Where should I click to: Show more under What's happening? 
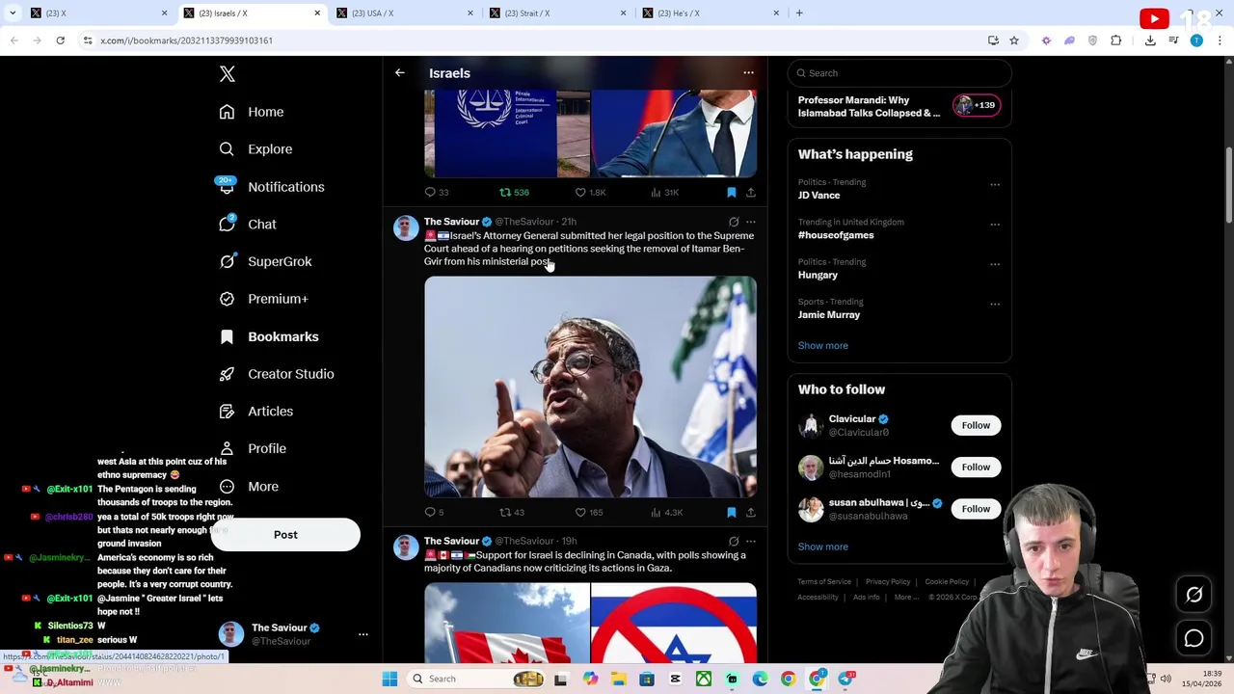822,346
